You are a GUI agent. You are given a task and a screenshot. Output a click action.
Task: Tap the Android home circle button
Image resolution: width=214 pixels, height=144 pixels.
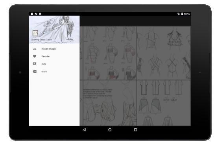point(110,130)
